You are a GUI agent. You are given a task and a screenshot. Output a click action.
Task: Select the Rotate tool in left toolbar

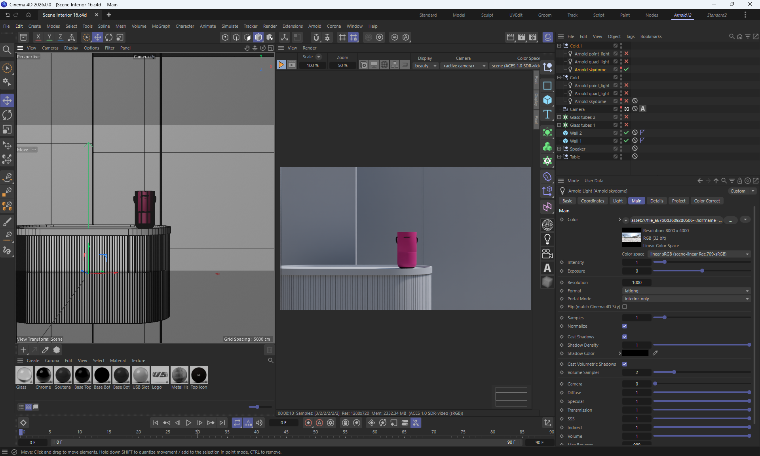click(7, 115)
